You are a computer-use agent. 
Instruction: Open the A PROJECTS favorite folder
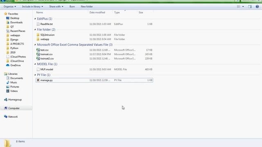[x=17, y=44]
